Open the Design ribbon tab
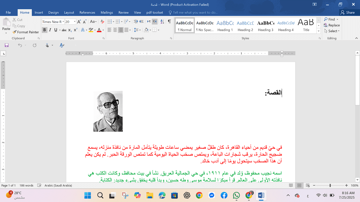The image size is (360, 202). click(53, 13)
